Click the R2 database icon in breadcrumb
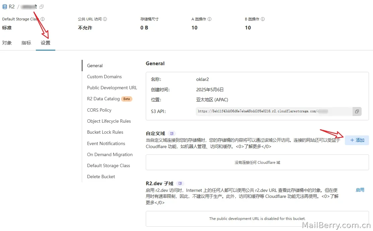The height and width of the screenshot is (231, 373). 5,7
